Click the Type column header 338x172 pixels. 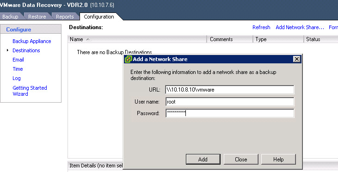point(278,39)
